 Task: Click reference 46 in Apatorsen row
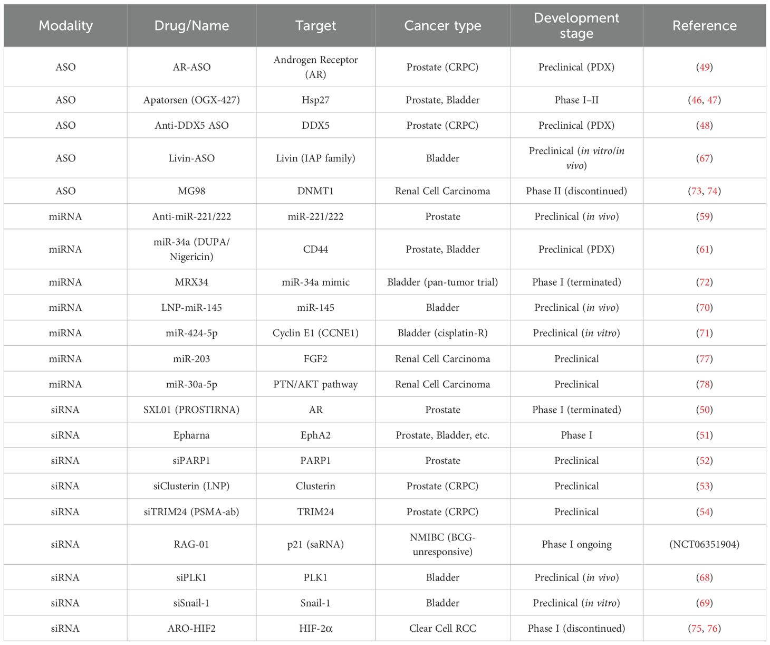(x=697, y=100)
